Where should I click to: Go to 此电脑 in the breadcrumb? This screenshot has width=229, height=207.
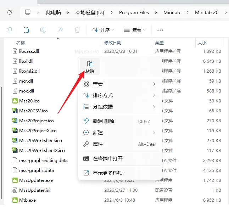[x=54, y=12]
